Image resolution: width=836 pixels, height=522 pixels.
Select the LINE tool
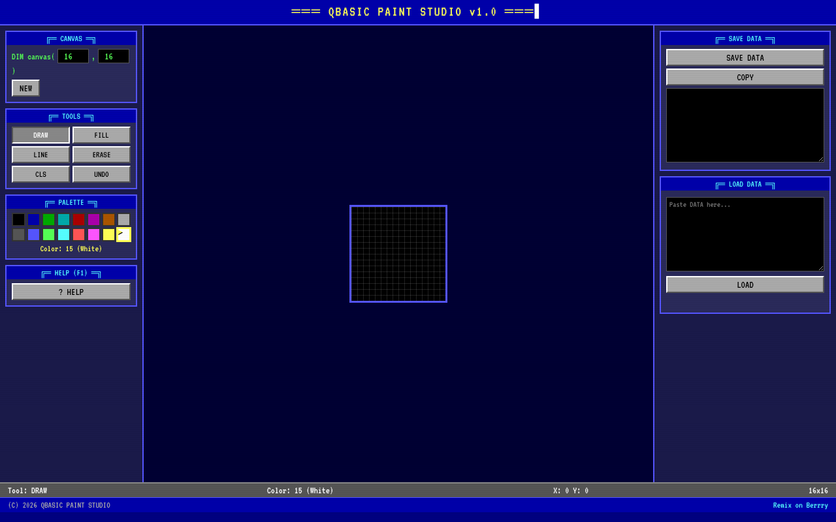40,155
